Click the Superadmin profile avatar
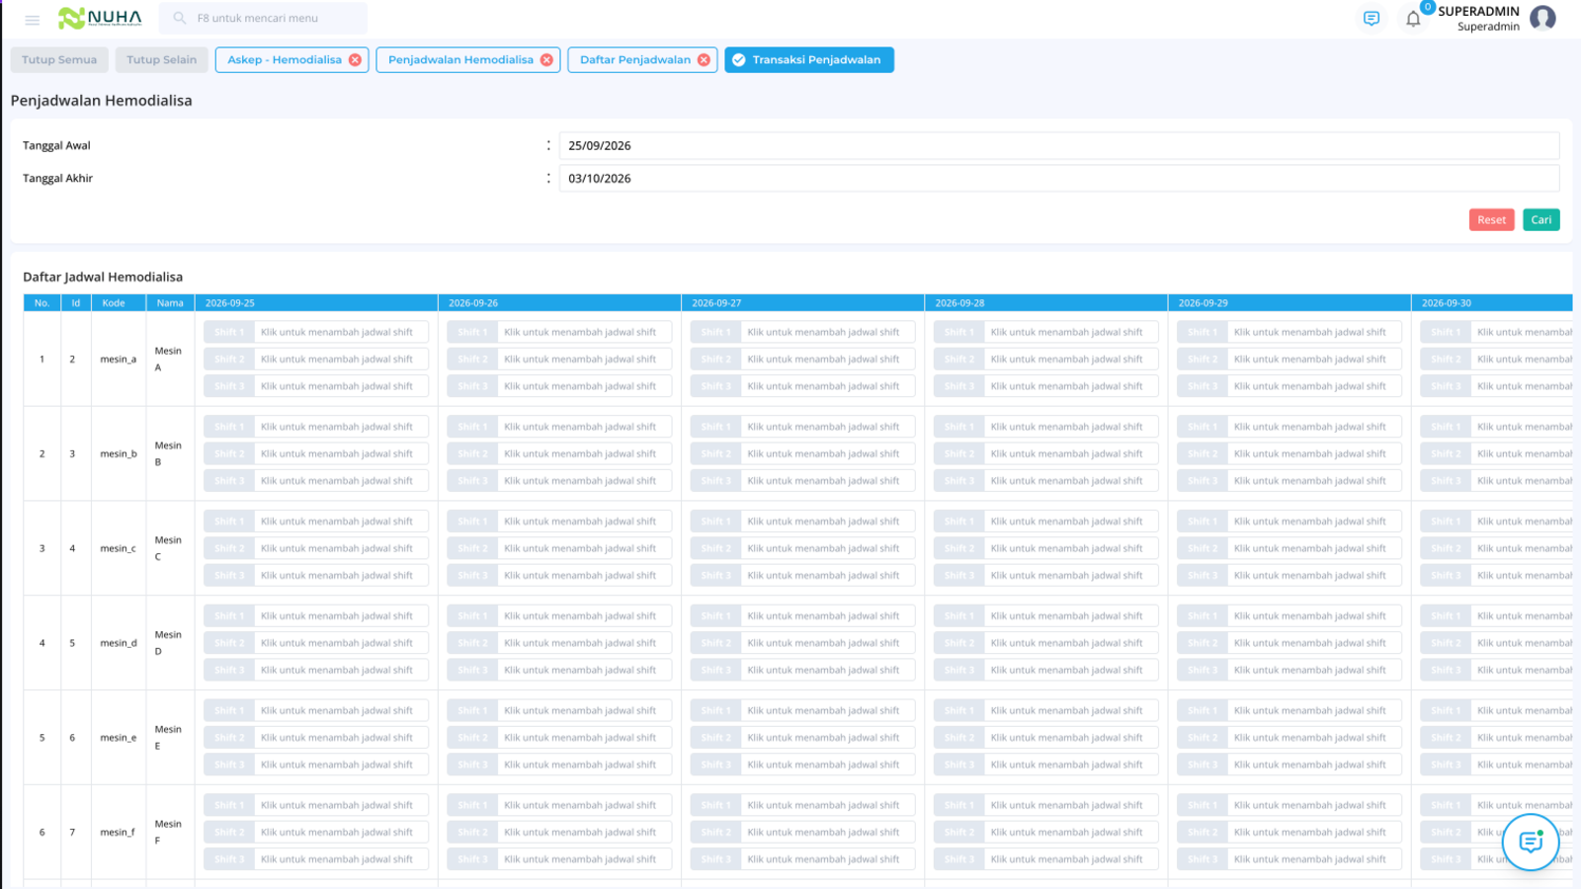 pos(1542,18)
